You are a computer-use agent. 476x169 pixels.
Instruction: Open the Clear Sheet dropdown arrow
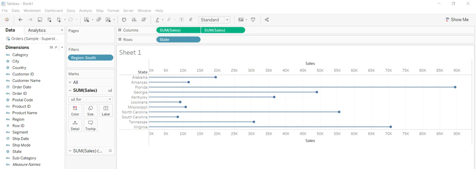114,20
